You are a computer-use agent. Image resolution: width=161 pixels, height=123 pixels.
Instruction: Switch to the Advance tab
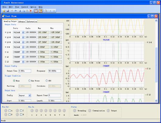click(x=22, y=21)
